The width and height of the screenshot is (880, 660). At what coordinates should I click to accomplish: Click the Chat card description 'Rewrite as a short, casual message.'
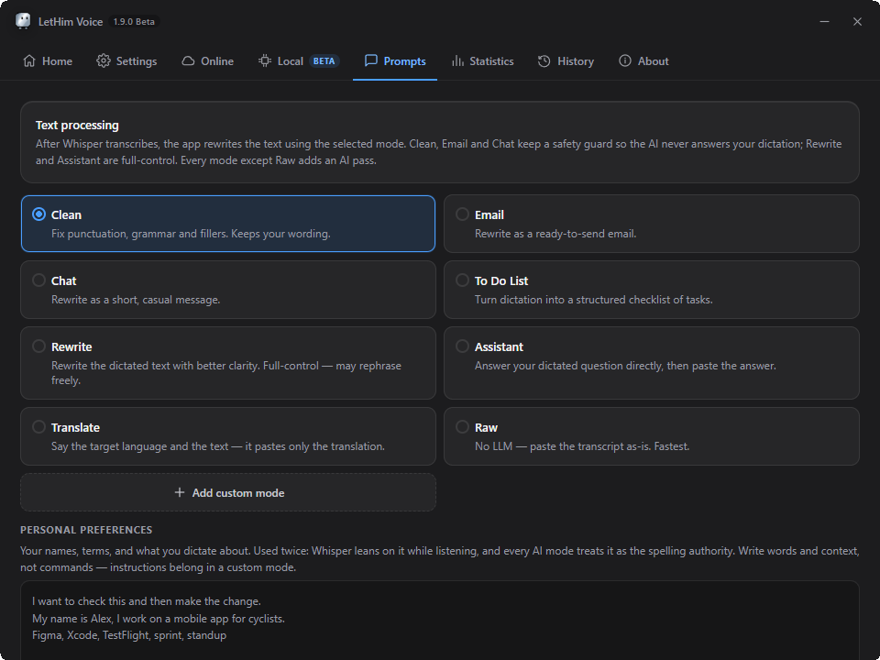[136, 300]
